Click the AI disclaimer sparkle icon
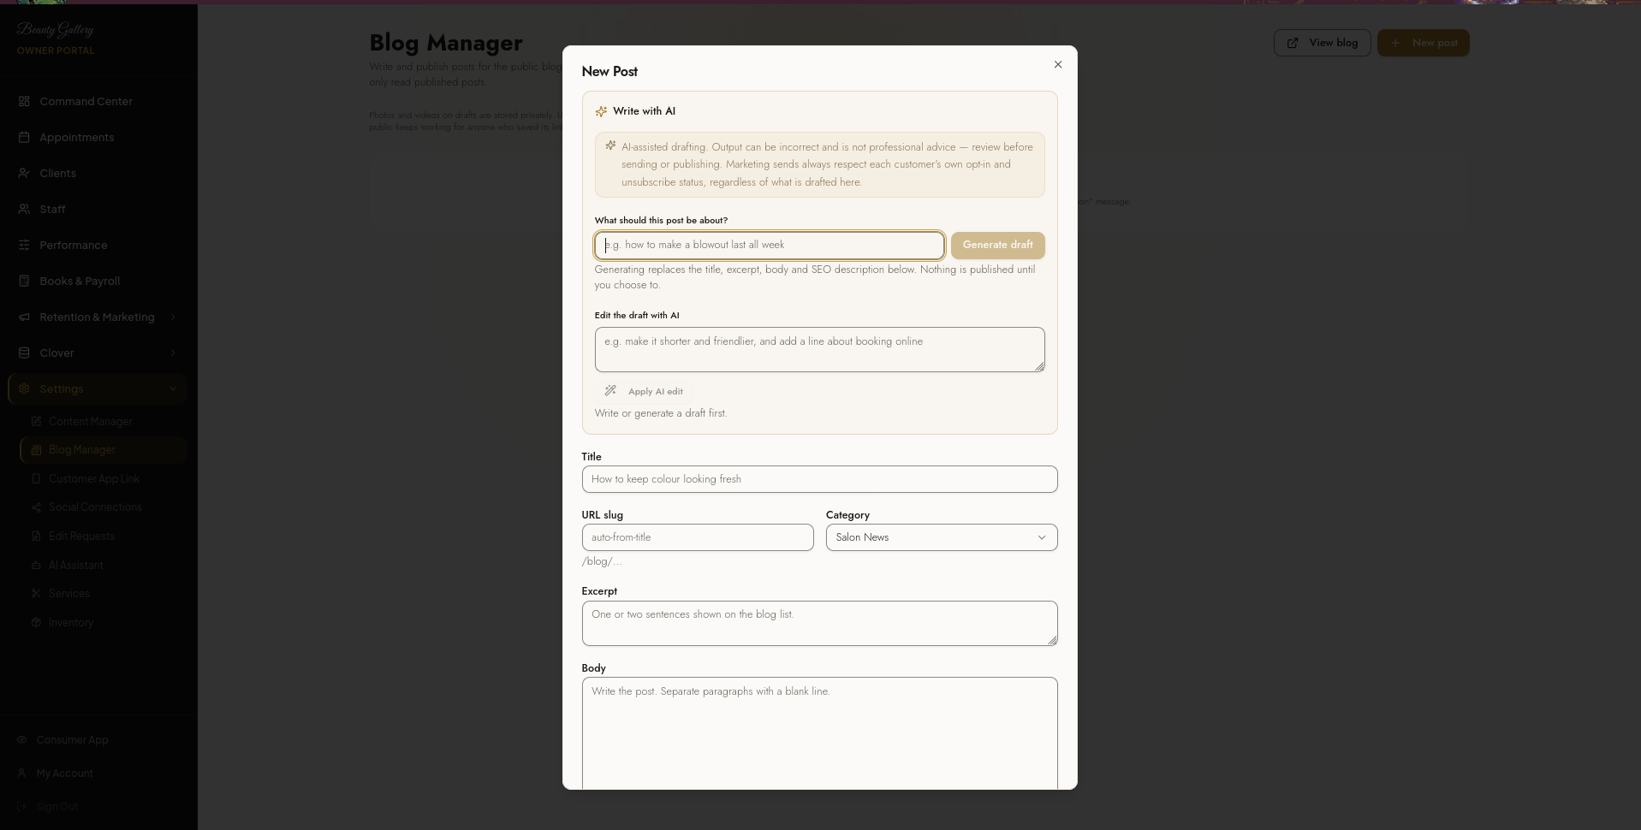Image resolution: width=1641 pixels, height=830 pixels. coord(610,145)
